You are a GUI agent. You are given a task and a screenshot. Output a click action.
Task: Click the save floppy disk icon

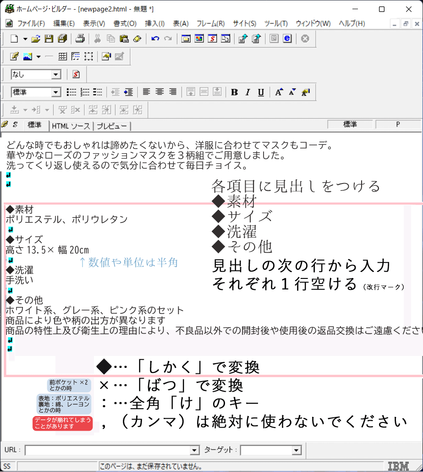[49, 39]
